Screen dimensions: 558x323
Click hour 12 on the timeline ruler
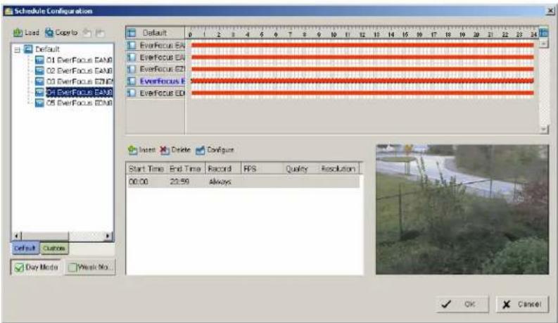pyautogui.click(x=362, y=34)
